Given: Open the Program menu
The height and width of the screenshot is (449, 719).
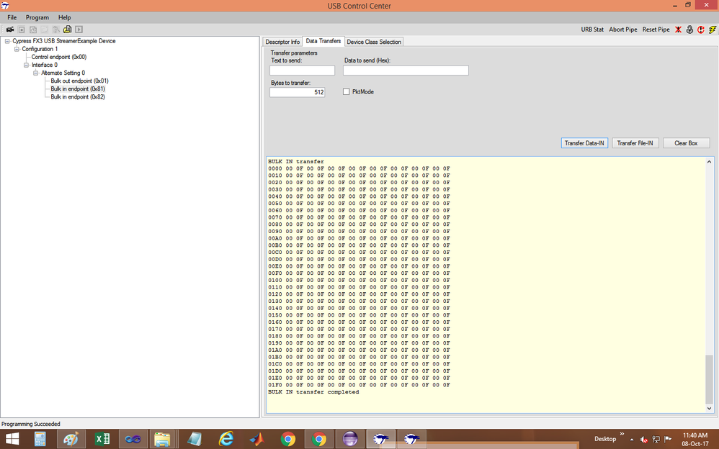Looking at the screenshot, I should click(37, 17).
